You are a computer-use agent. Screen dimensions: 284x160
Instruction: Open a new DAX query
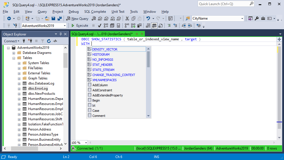[119, 18]
